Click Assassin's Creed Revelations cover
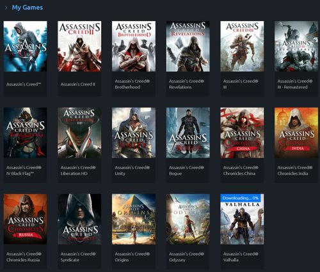This screenshot has width=320, height=272. point(188,46)
